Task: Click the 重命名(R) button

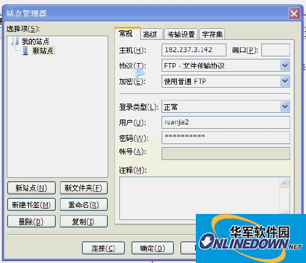Action: pos(84,205)
